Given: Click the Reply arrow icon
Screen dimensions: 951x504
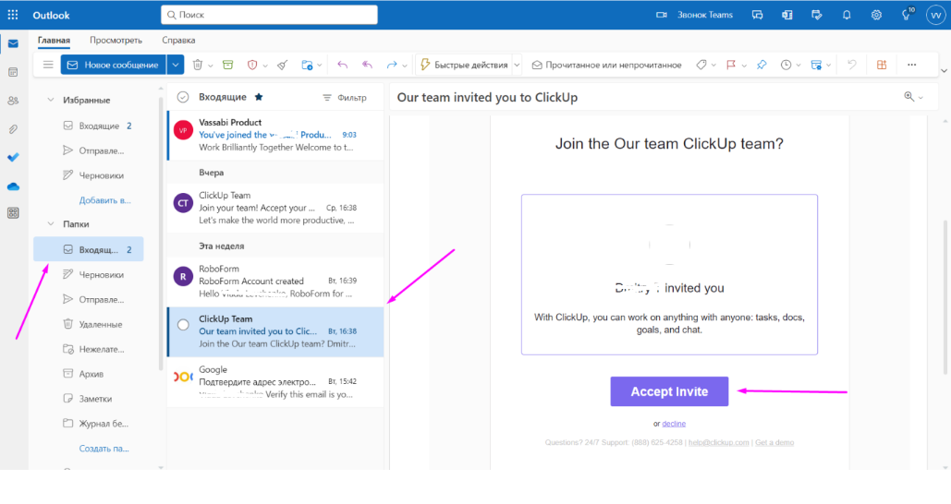Looking at the screenshot, I should (343, 65).
